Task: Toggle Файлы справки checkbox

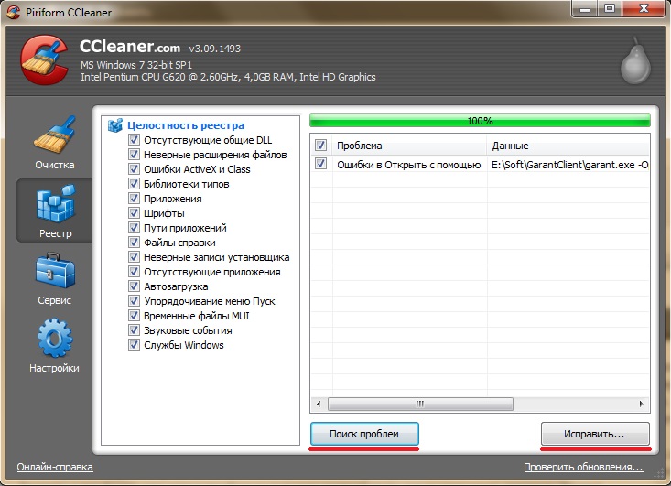Action: [x=134, y=243]
